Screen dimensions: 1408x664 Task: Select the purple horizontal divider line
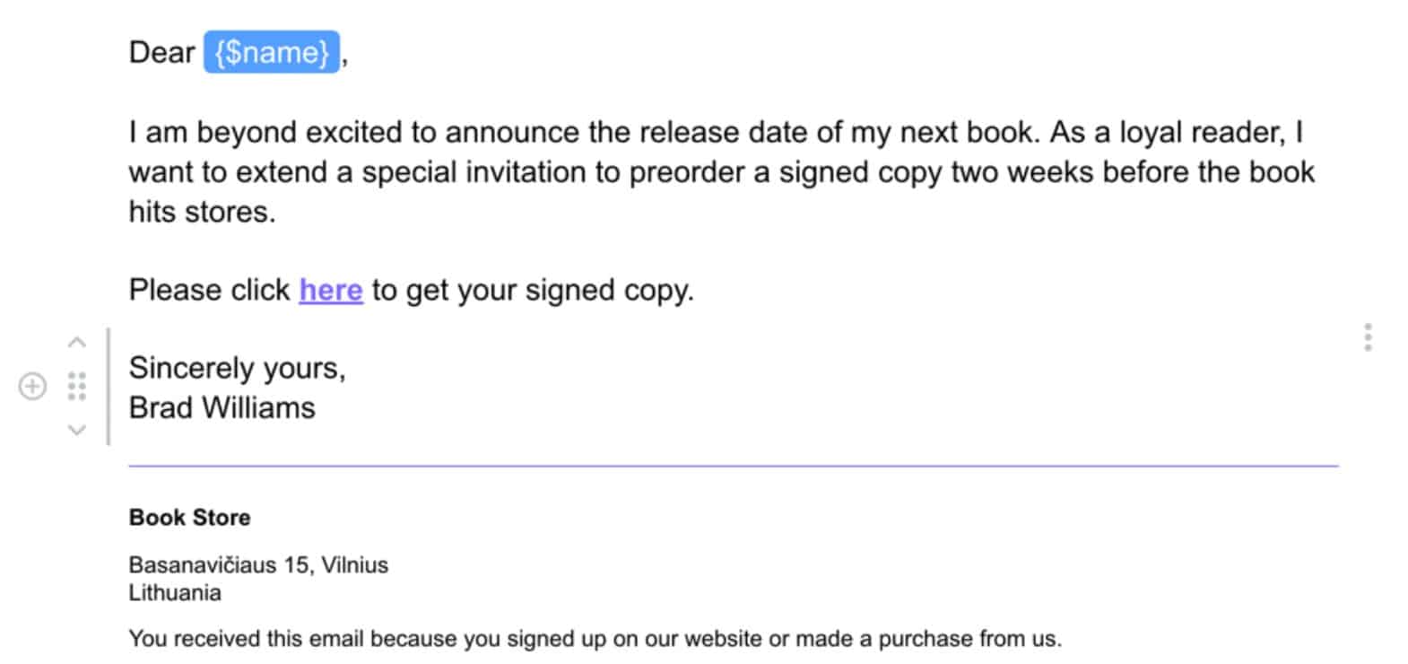coord(733,467)
